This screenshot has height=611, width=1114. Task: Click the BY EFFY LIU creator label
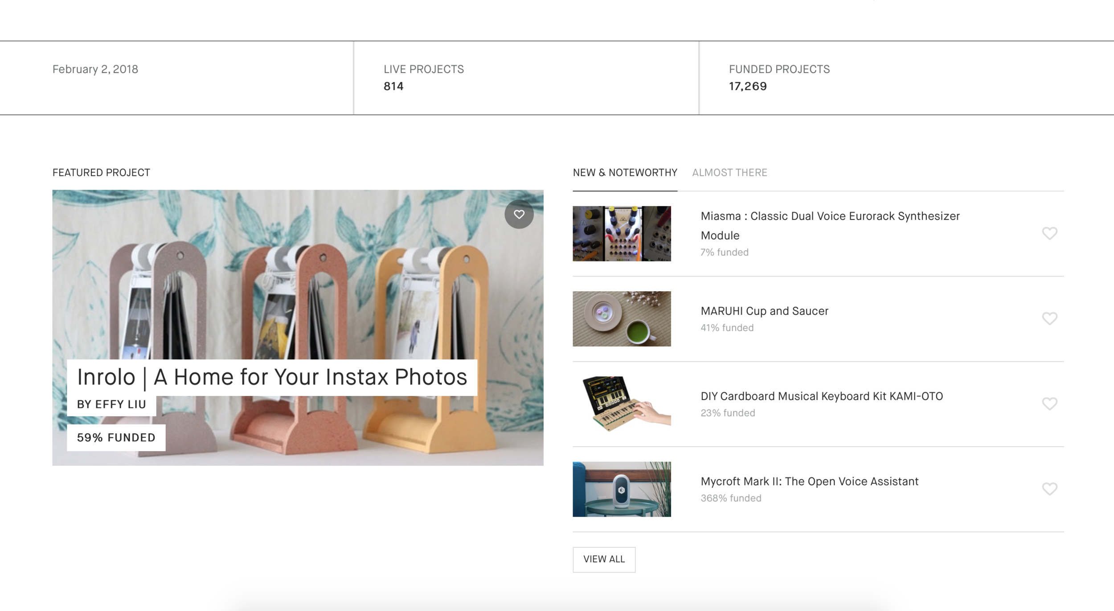[111, 404]
